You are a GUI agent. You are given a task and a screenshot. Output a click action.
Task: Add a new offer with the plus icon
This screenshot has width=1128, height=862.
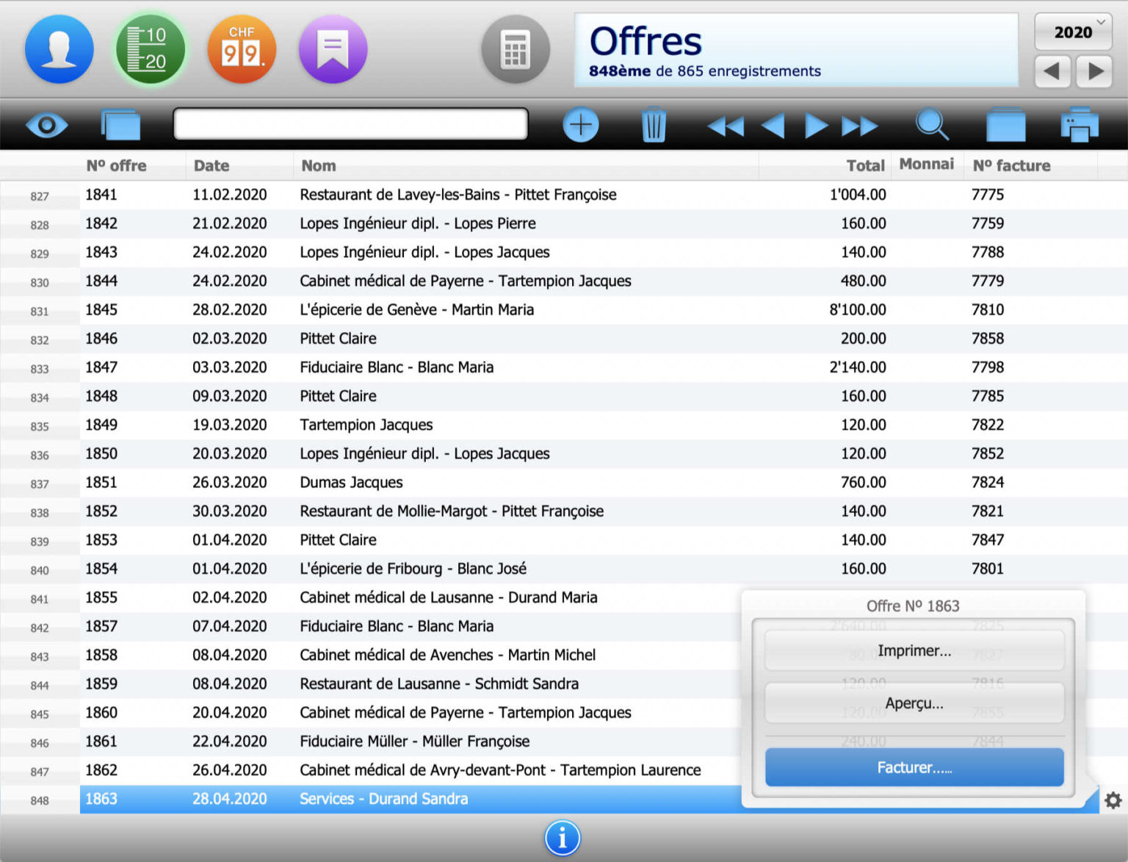pos(579,125)
